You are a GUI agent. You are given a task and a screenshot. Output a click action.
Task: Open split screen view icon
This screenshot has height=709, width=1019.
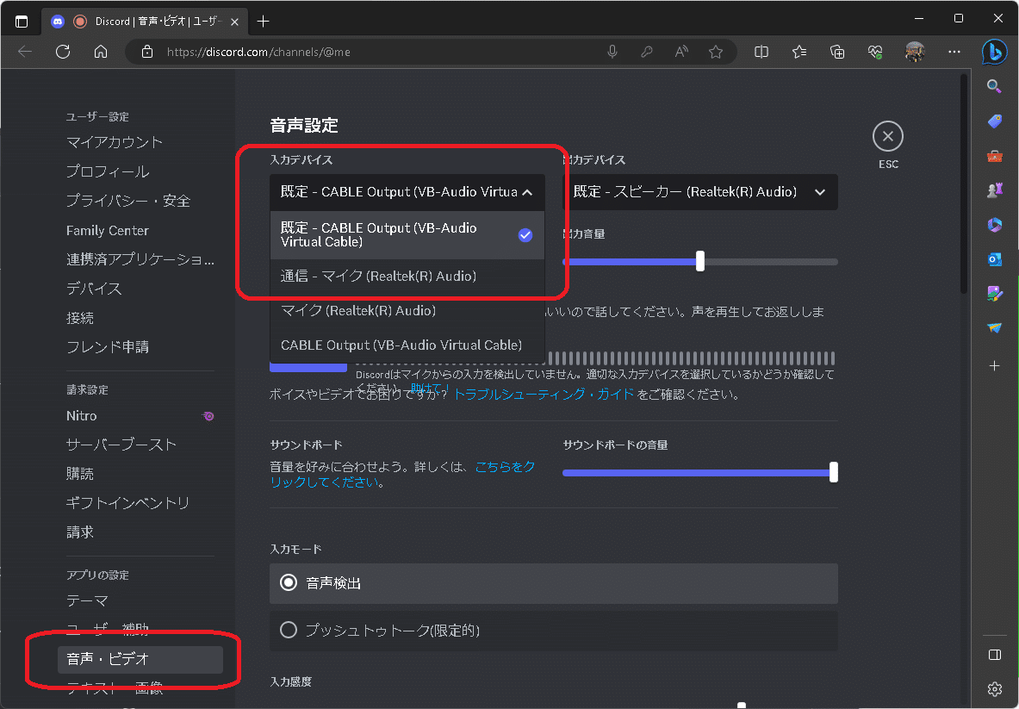click(761, 52)
